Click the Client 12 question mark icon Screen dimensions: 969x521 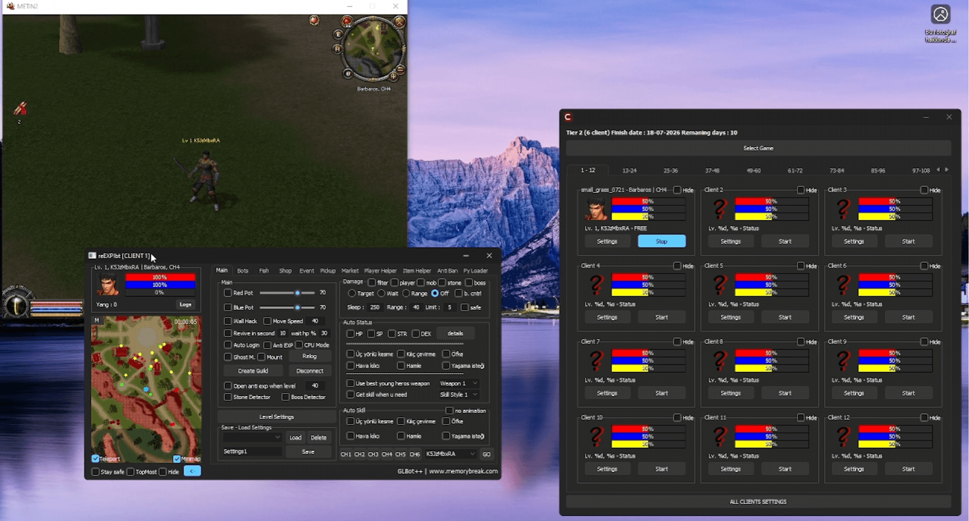click(x=843, y=436)
